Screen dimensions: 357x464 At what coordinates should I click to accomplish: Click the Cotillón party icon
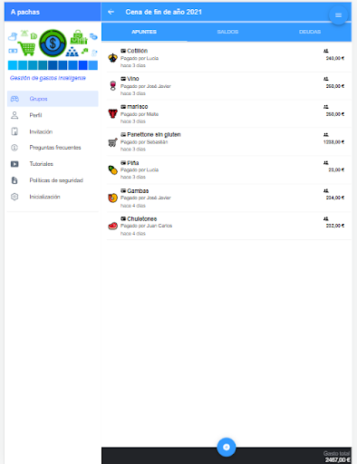113,58
